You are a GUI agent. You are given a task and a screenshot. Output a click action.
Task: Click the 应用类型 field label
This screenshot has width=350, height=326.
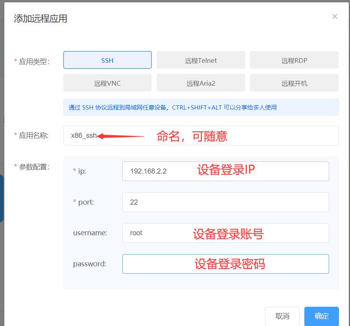click(x=34, y=61)
